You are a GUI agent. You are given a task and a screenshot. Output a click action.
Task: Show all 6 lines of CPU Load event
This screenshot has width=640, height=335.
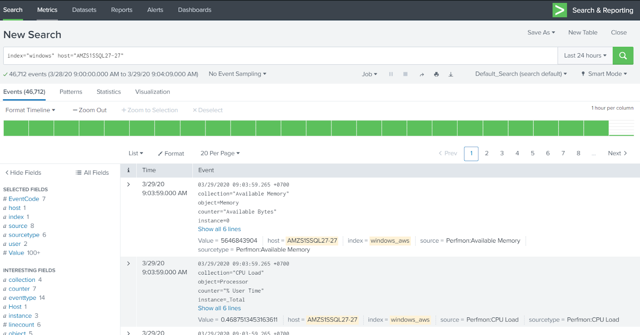219,308
